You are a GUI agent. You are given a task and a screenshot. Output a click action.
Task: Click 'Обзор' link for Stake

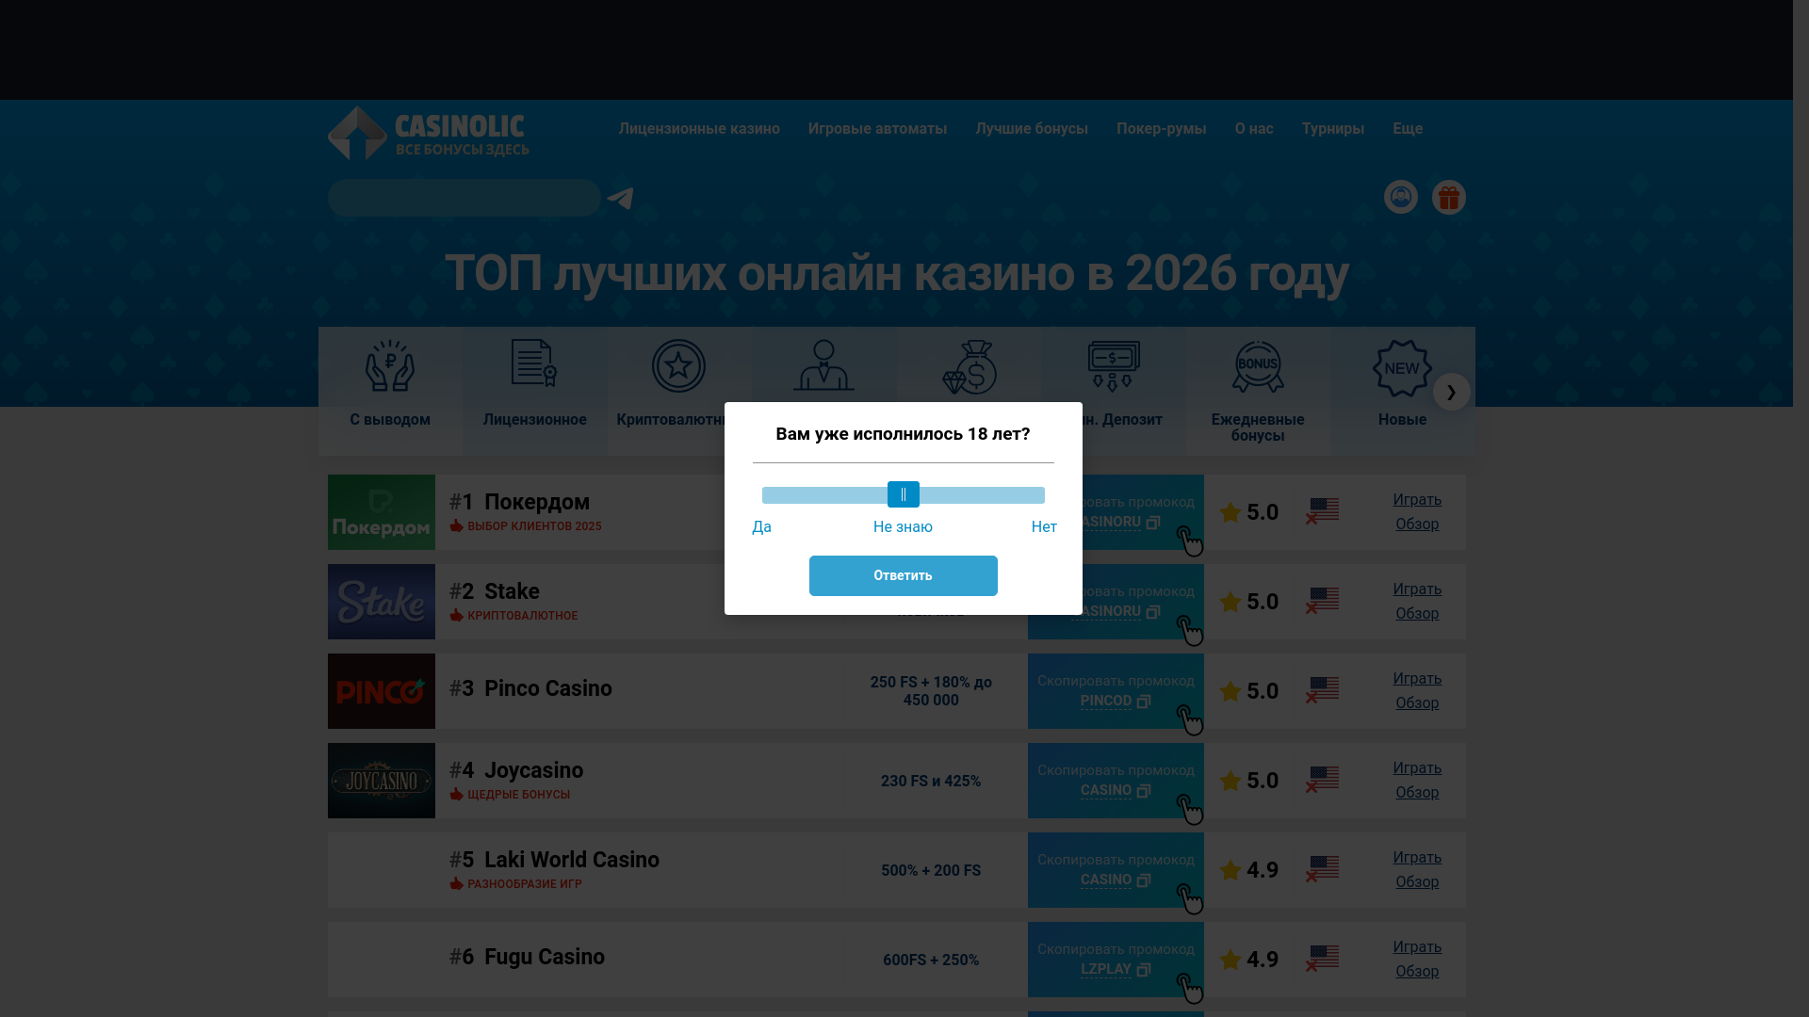(x=1417, y=614)
